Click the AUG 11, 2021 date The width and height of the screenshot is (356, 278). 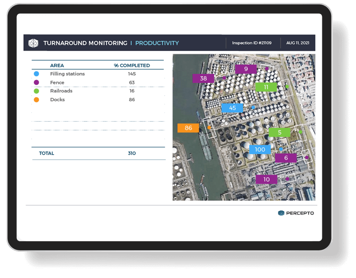coord(298,43)
